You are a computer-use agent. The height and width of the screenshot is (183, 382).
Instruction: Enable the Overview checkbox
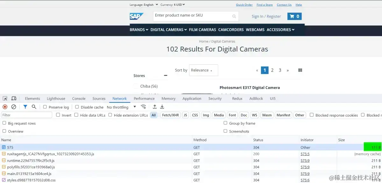click(x=4, y=131)
